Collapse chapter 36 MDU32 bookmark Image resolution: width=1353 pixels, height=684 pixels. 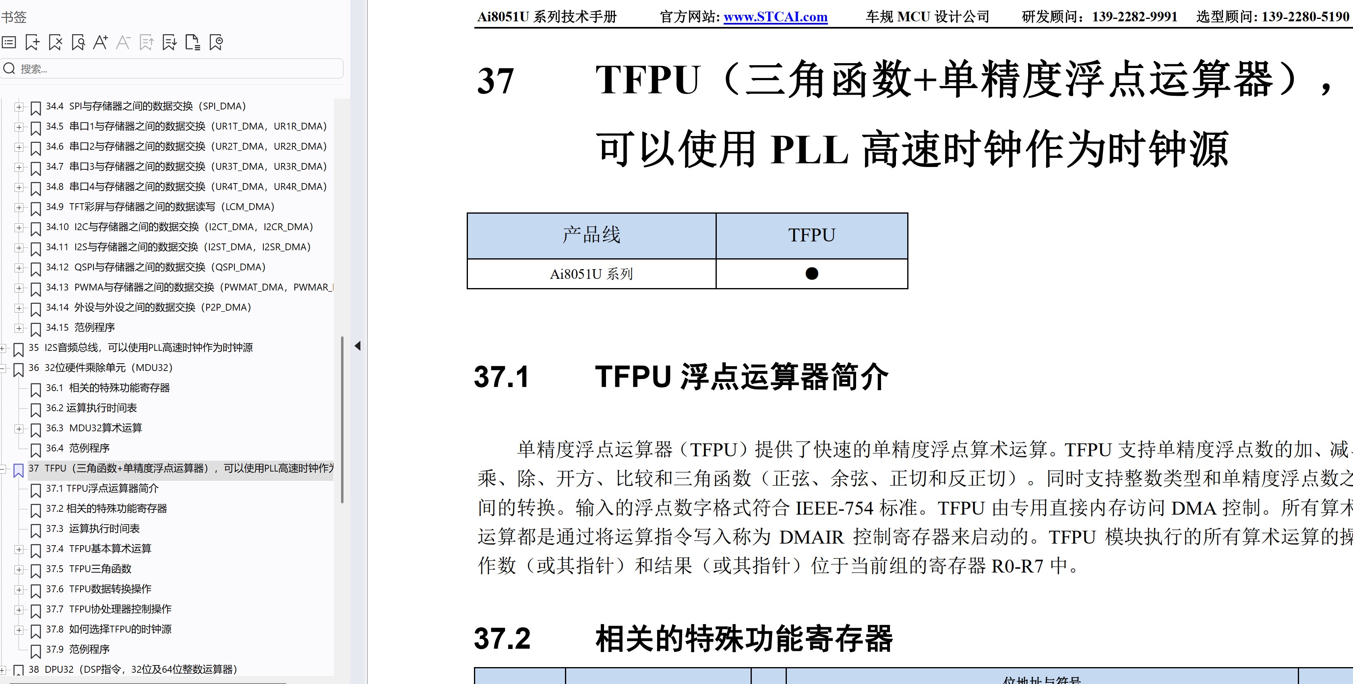pyautogui.click(x=3, y=369)
